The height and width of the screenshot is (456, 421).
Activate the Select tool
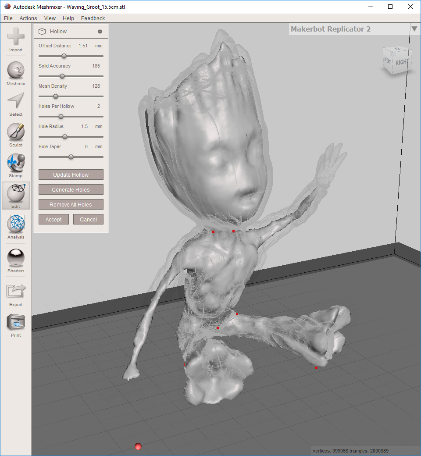click(16, 104)
